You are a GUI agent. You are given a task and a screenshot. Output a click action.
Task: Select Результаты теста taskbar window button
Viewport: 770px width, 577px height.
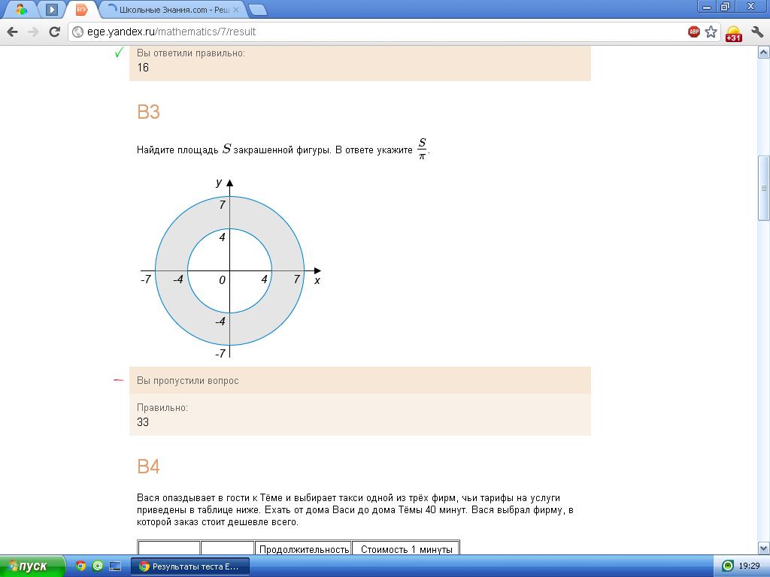point(190,566)
